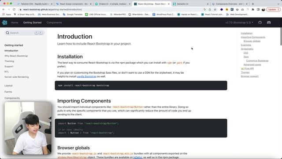Open RTL in the sidebar
Image resolution: width=282 pixels, height=159 pixels.
(7, 72)
